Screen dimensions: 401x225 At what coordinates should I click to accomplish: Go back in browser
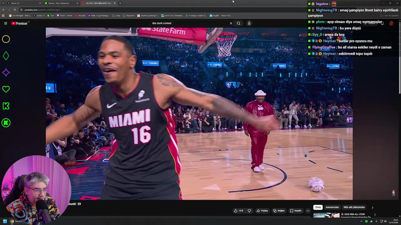[x=3, y=10]
